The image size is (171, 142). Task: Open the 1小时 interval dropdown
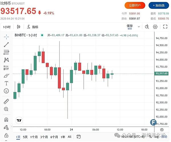(7, 27)
